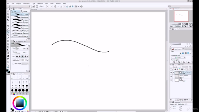This screenshot has width=199, height=112.
Task: Choose the first anti-aliasing option
Action: tap(17, 56)
